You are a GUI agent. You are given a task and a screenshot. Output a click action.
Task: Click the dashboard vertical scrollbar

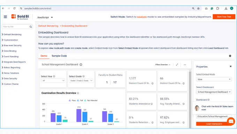tap(190, 99)
